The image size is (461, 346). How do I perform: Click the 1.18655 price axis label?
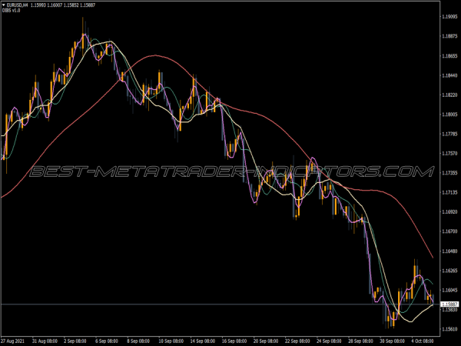point(448,56)
